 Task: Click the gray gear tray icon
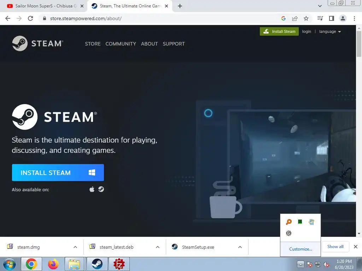point(288,233)
